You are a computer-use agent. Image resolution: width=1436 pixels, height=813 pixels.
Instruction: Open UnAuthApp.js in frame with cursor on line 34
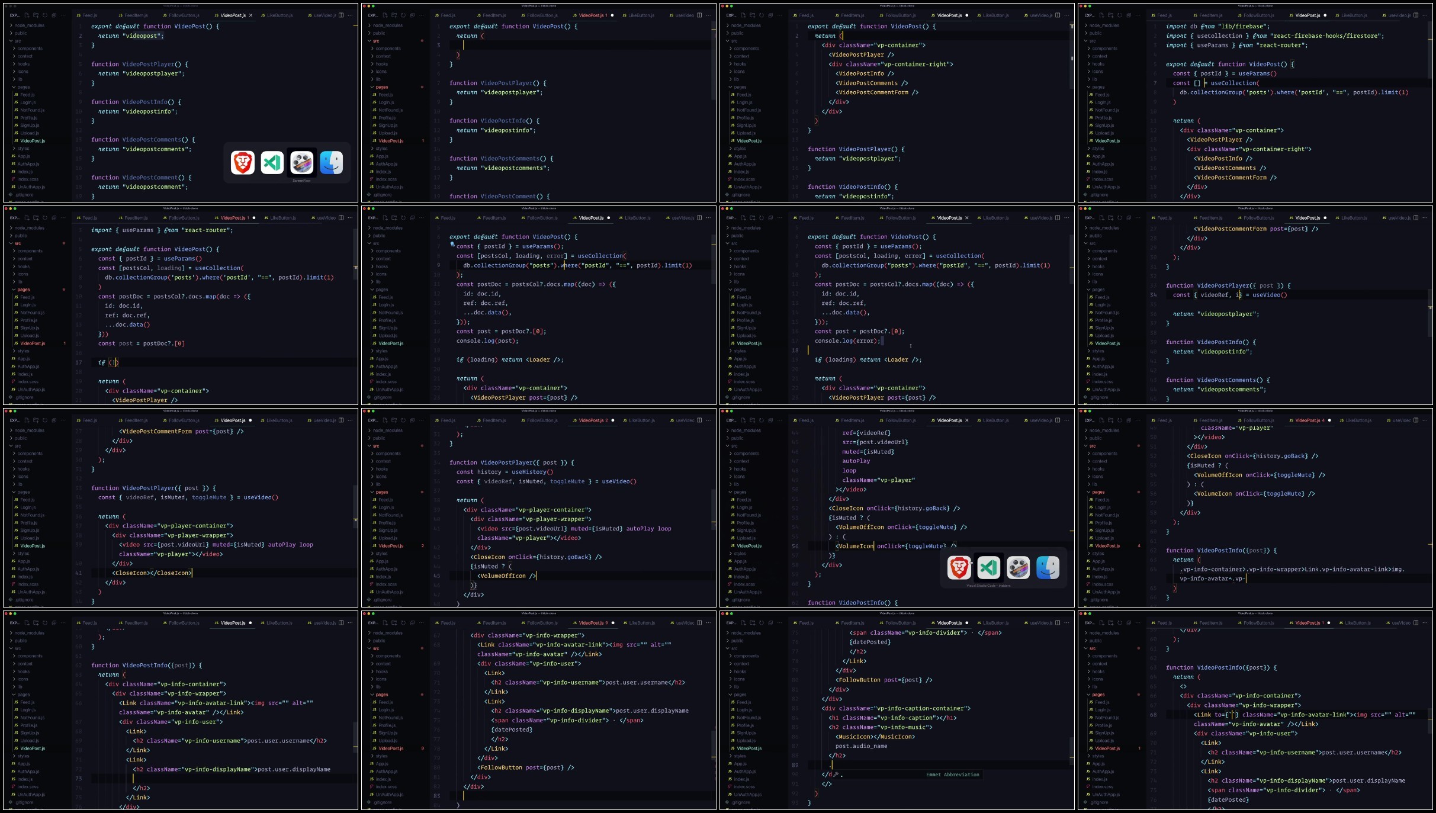point(1103,390)
